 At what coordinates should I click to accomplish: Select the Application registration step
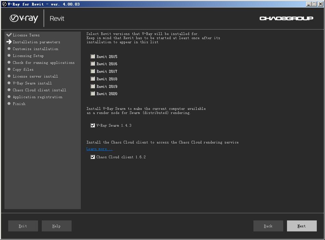(38, 97)
